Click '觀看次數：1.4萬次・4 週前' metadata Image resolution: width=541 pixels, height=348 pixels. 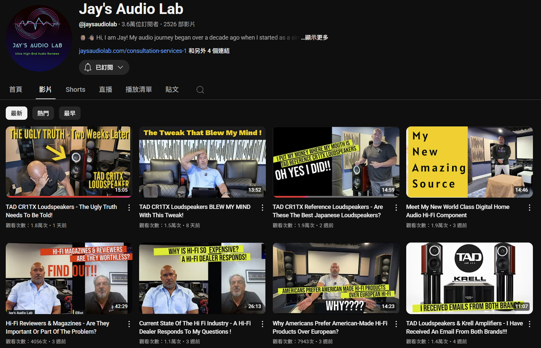pos(437,341)
